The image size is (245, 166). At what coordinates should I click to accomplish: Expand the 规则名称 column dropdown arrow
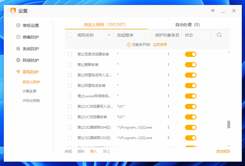tap(109, 35)
